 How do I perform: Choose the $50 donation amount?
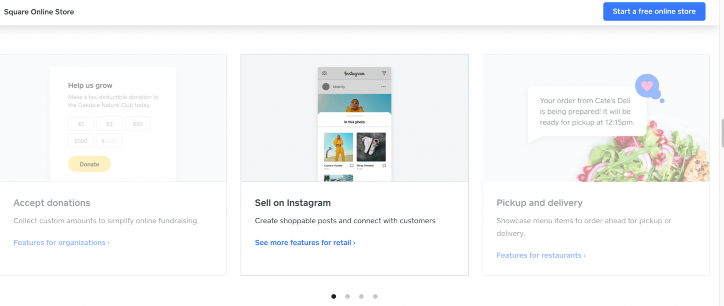[138, 124]
